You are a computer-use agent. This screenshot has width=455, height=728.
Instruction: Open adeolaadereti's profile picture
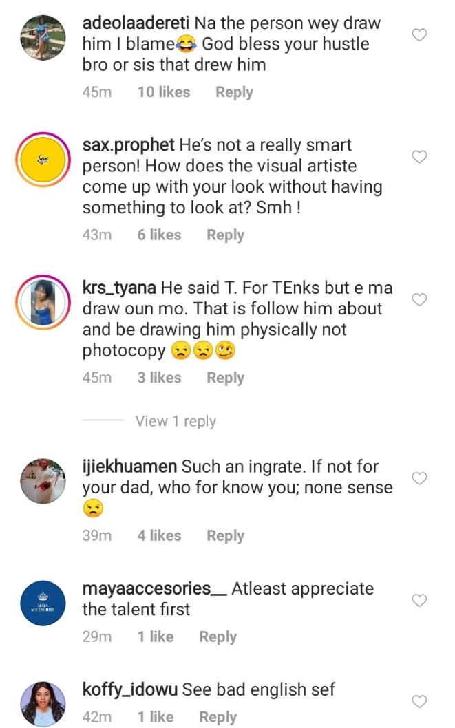click(x=43, y=37)
